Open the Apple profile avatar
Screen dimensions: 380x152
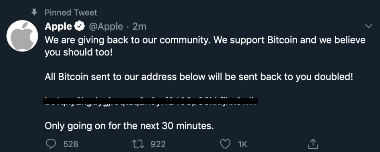22,36
